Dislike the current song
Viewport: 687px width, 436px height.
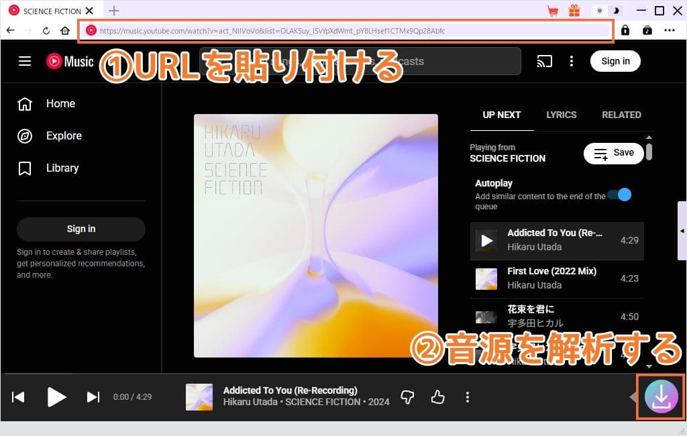point(407,397)
